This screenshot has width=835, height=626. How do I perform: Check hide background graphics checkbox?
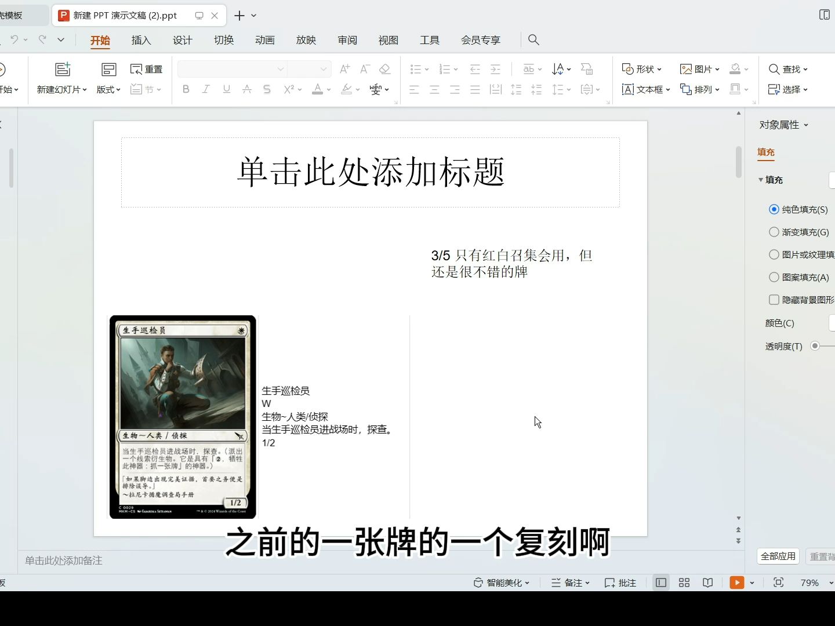pos(774,300)
